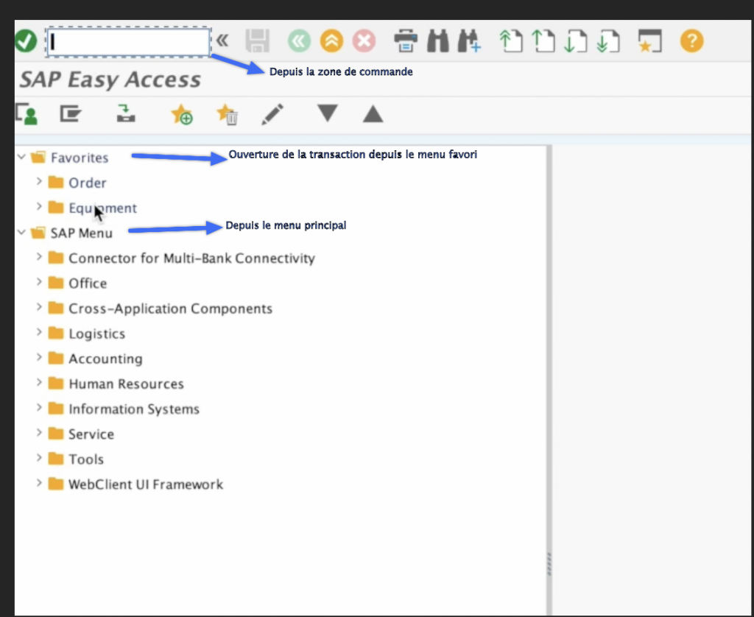This screenshot has width=754, height=617.
Task: Click the green Enter checkmark icon
Action: click(26, 41)
